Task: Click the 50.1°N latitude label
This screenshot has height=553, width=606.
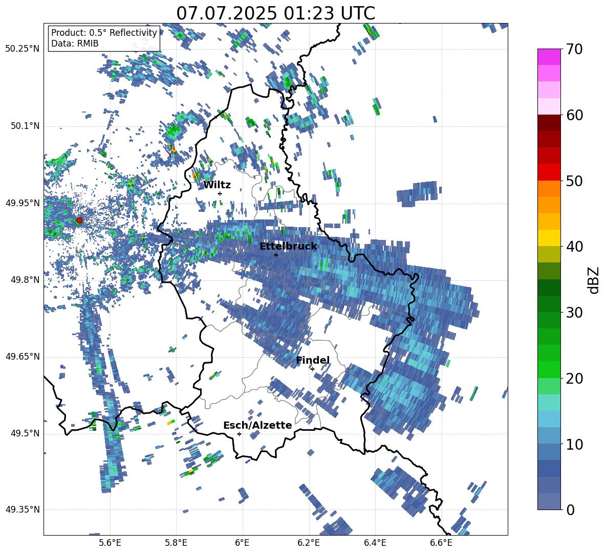Action: 25,126
